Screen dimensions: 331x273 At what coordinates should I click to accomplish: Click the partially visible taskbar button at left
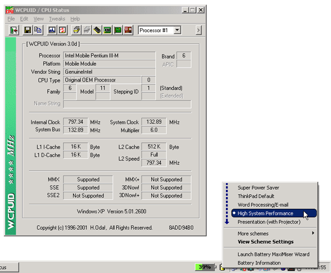click(x=9, y=267)
